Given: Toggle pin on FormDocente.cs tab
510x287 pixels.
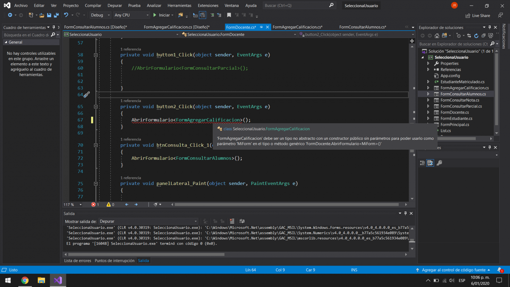Looking at the screenshot, I should click(261, 27).
